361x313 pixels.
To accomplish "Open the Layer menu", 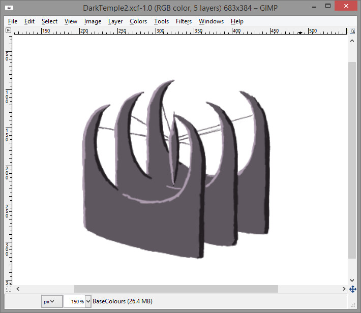I will (115, 21).
